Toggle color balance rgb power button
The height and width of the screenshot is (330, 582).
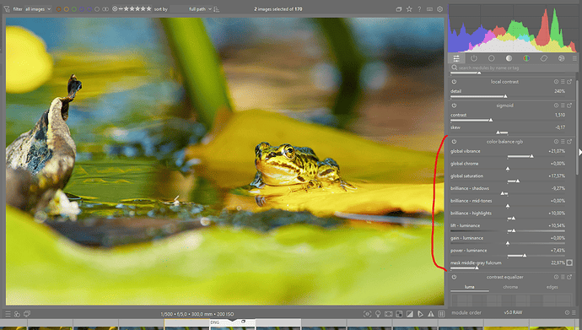point(454,142)
